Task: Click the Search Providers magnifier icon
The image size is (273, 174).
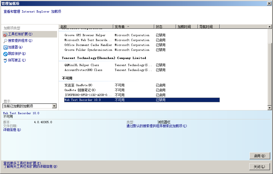Action: coord(5,41)
